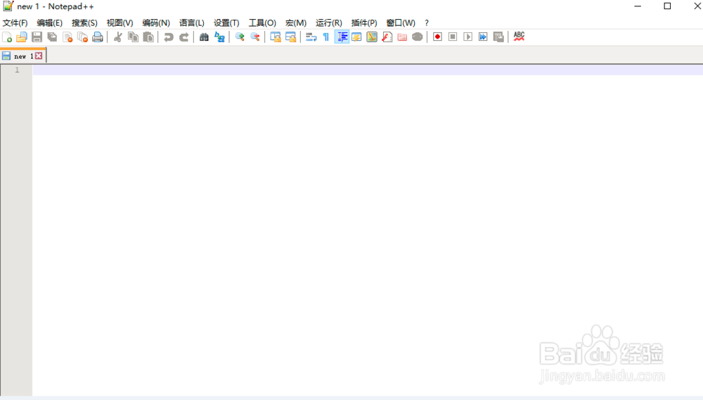This screenshot has width=703, height=400.
Task: Save the current recorded macro
Action: 498,37
